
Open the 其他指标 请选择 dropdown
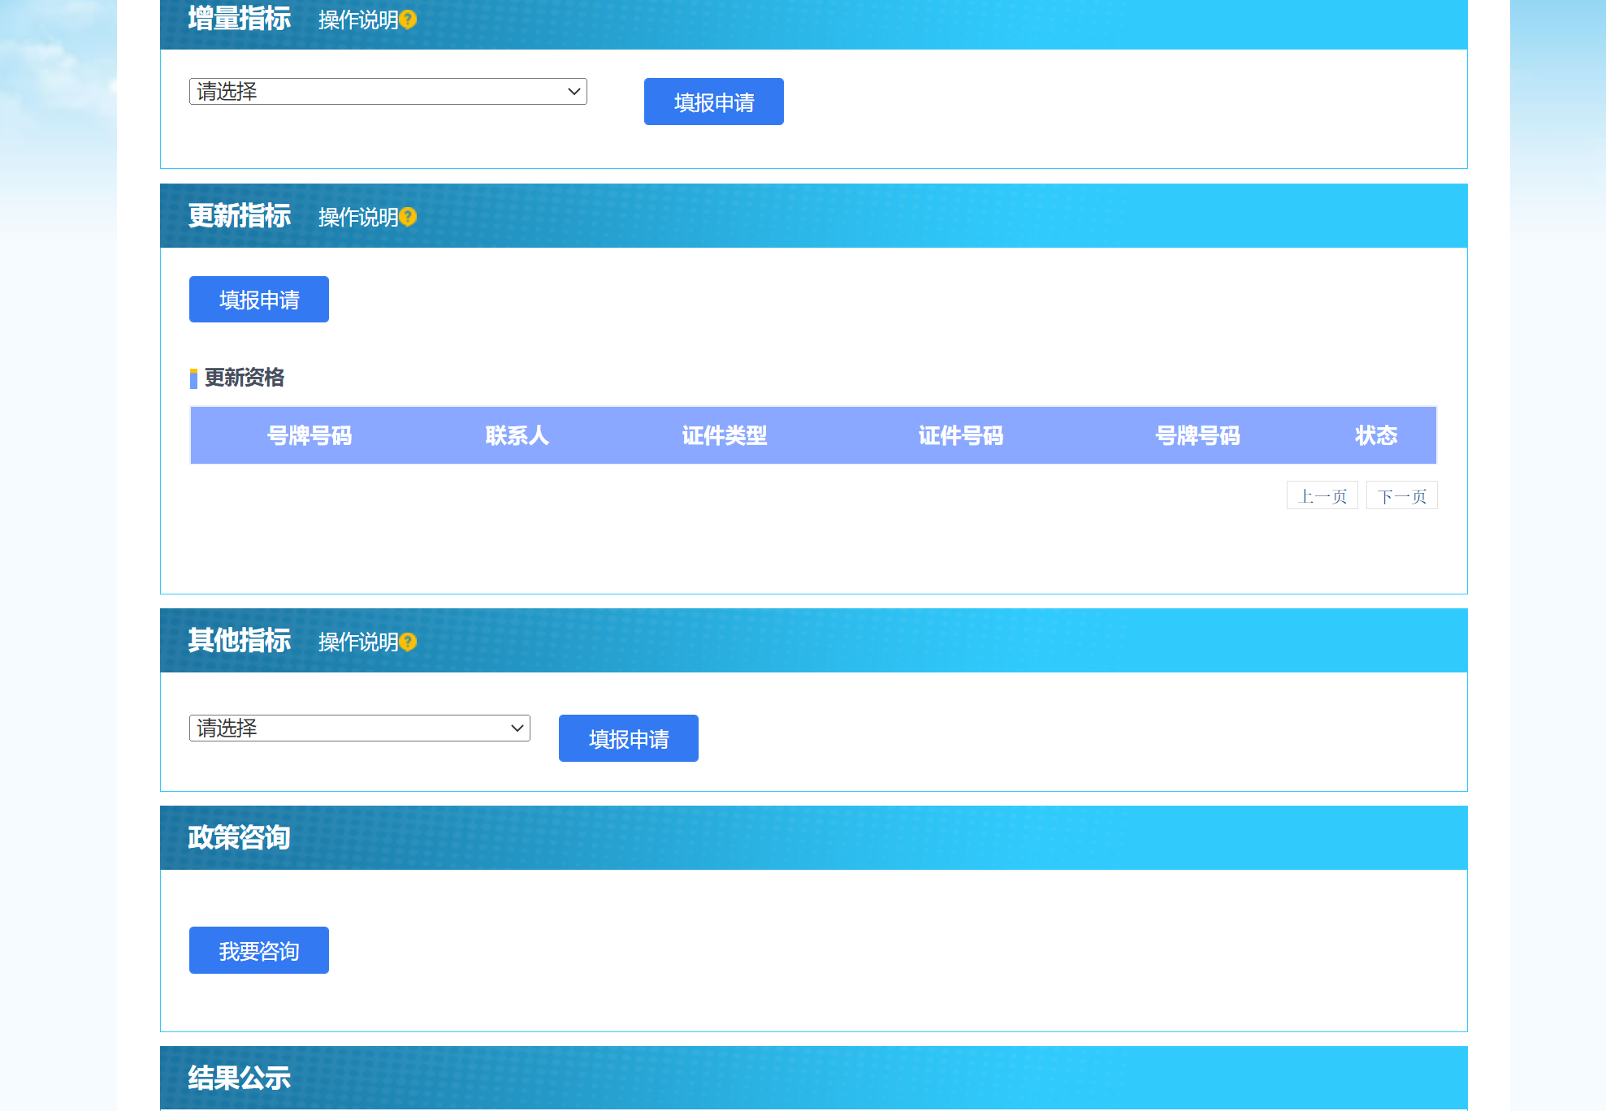tap(359, 728)
